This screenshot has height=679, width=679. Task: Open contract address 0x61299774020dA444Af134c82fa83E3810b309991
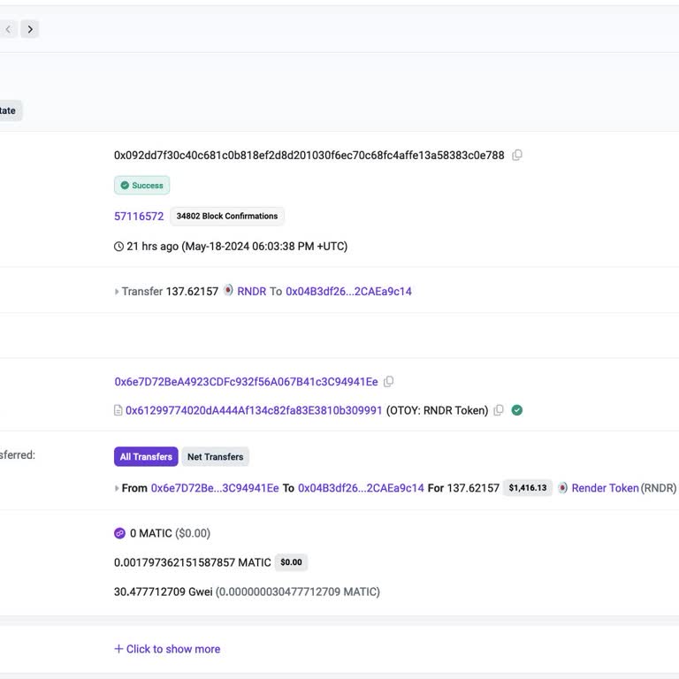click(x=254, y=410)
